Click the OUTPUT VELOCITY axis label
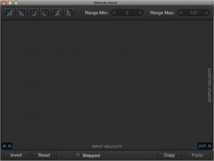Screen dimensions: 214x161 pyautogui.click(x=210, y=85)
